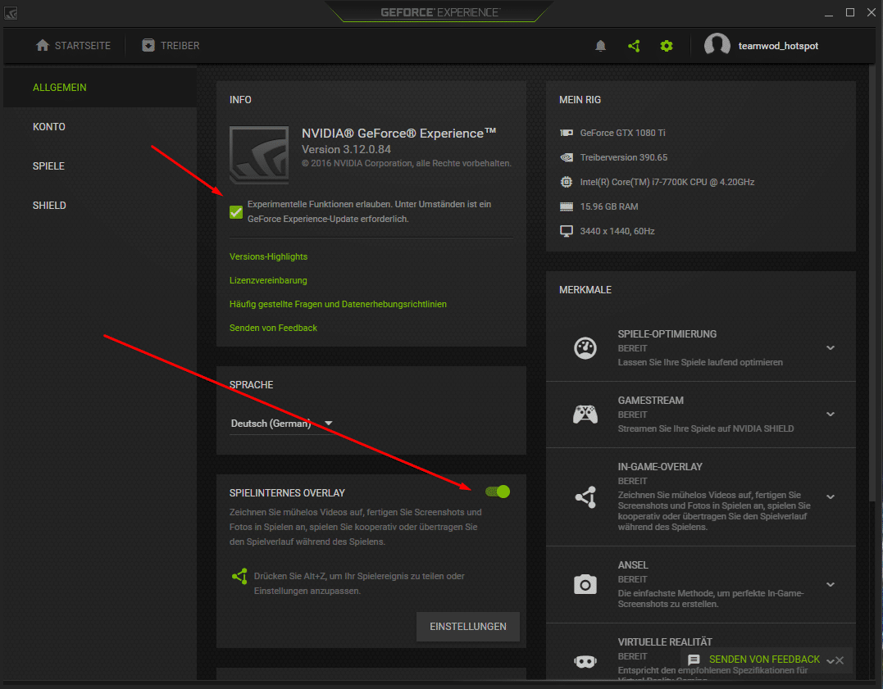This screenshot has width=883, height=689.
Task: Click the monitor icon beside 3440 x 1440
Action: pyautogui.click(x=566, y=231)
